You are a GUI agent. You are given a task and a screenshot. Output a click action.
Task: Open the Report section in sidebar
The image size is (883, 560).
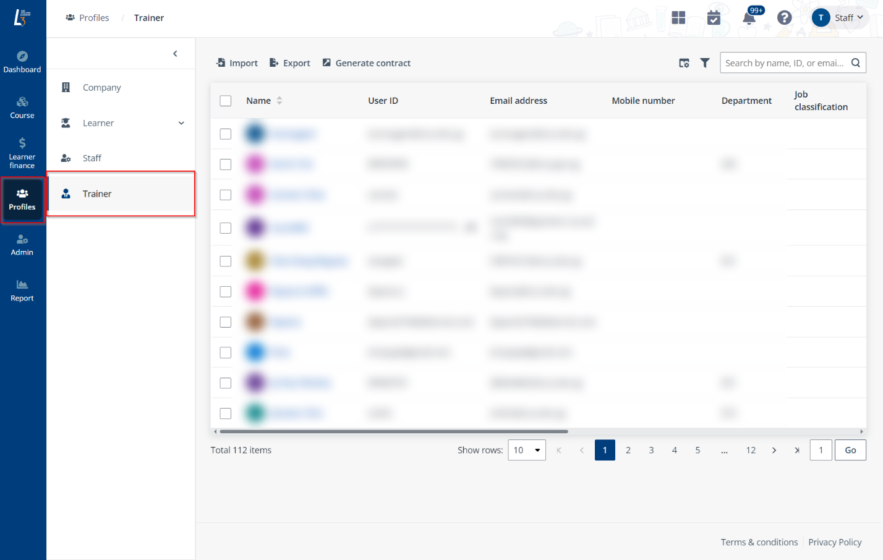tap(22, 291)
